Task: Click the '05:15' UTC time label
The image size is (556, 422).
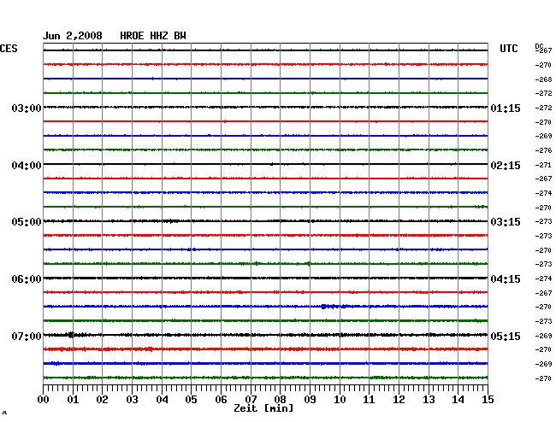Action: [x=506, y=336]
